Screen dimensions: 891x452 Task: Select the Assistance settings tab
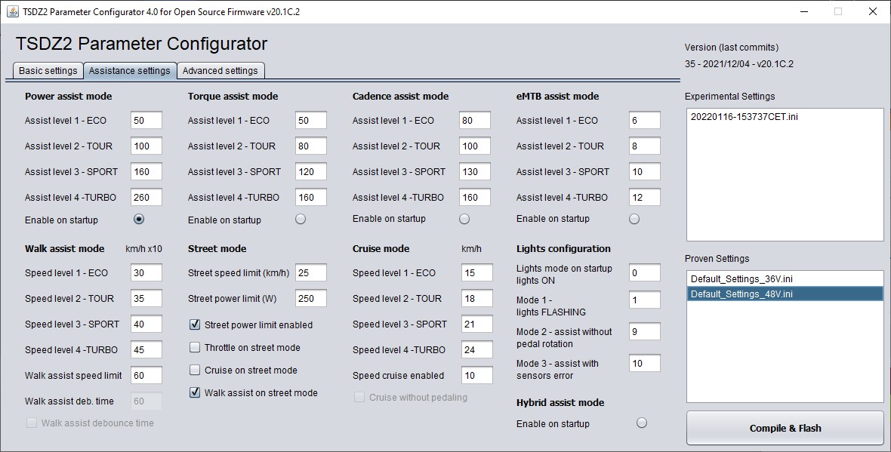pos(129,71)
